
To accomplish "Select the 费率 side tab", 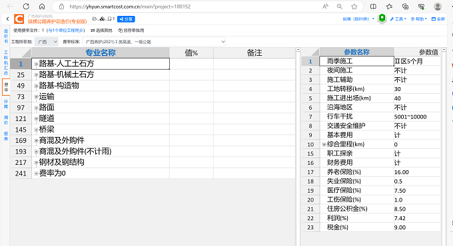I will click(6, 87).
